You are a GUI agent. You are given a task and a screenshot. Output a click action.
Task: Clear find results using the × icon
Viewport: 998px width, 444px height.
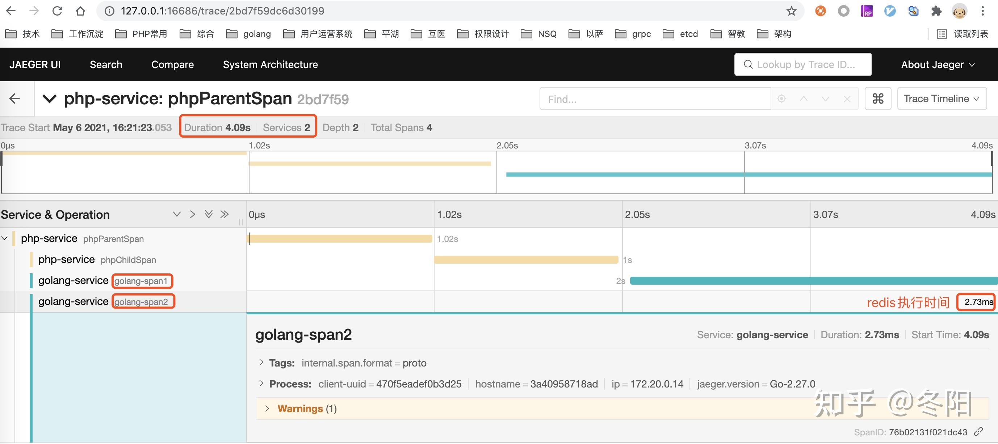click(x=847, y=99)
